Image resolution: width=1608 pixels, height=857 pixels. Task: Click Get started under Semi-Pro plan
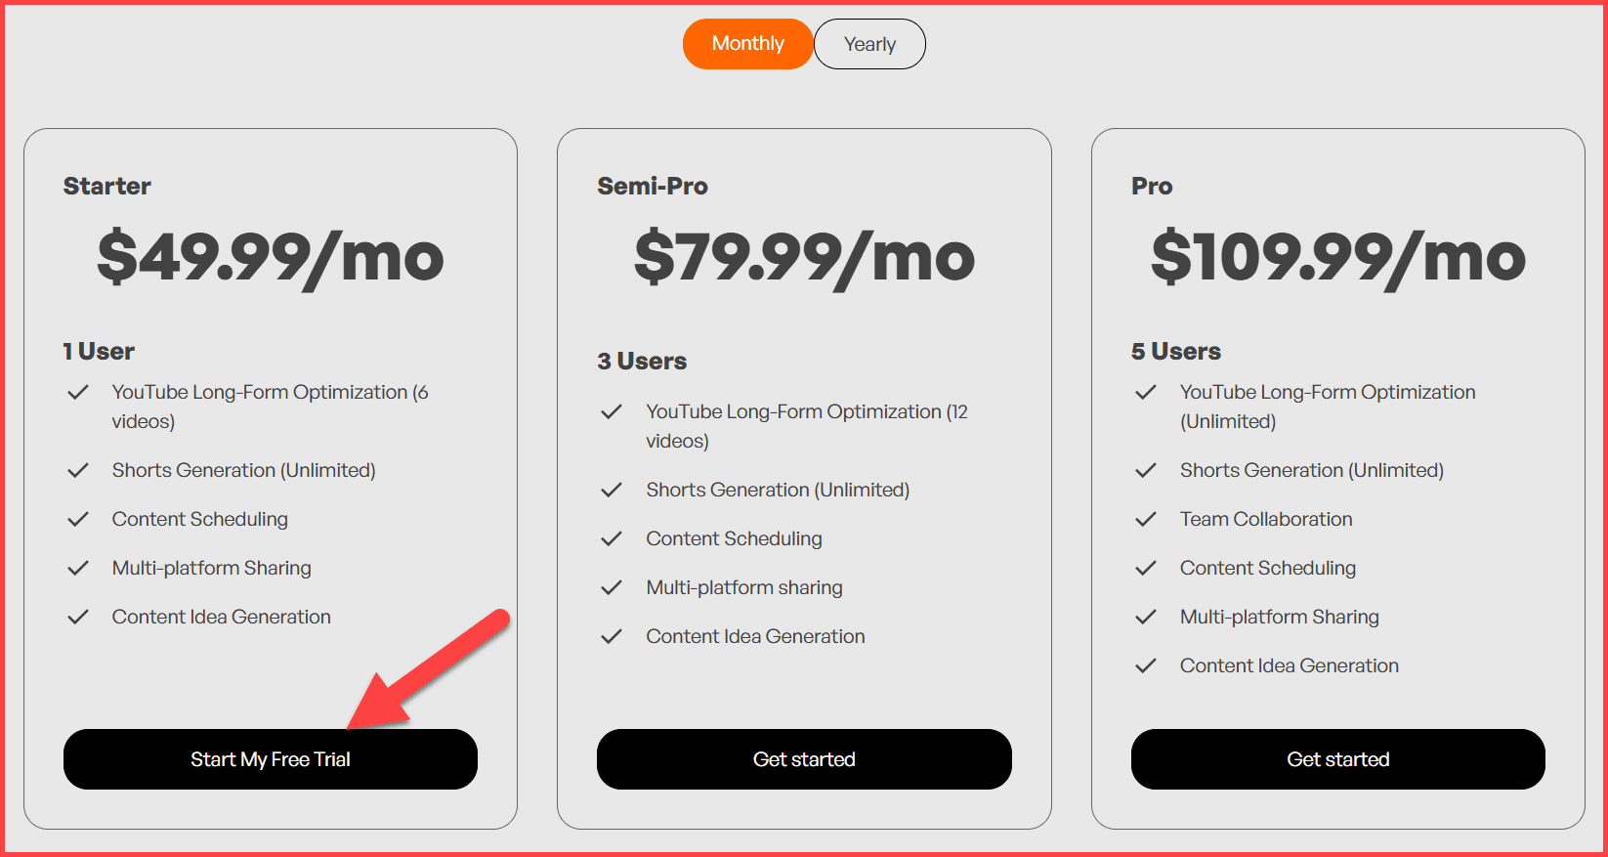click(804, 759)
